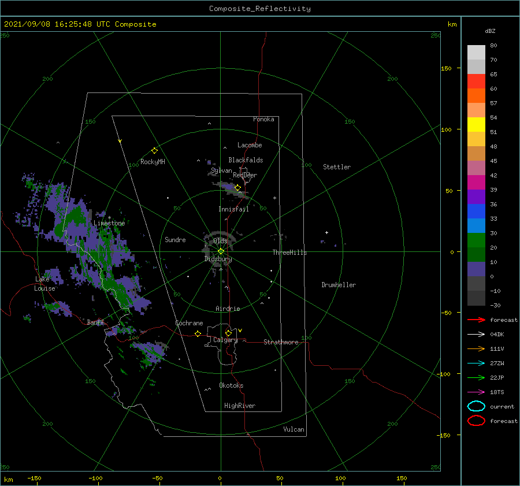This screenshot has width=520, height=486.
Task: Click the yellow diamond marker below Cochrane
Action: [x=198, y=333]
